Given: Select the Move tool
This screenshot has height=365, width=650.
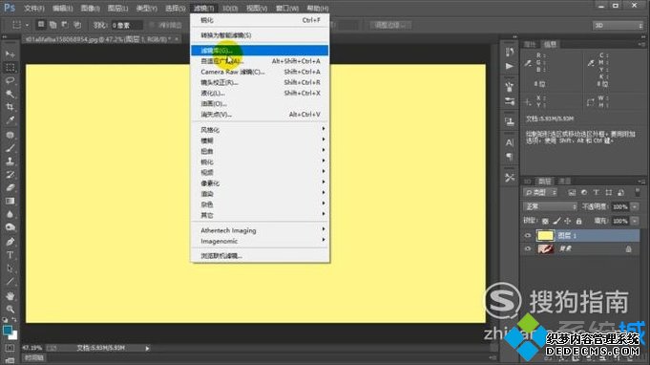Looking at the screenshot, I should click(x=10, y=54).
